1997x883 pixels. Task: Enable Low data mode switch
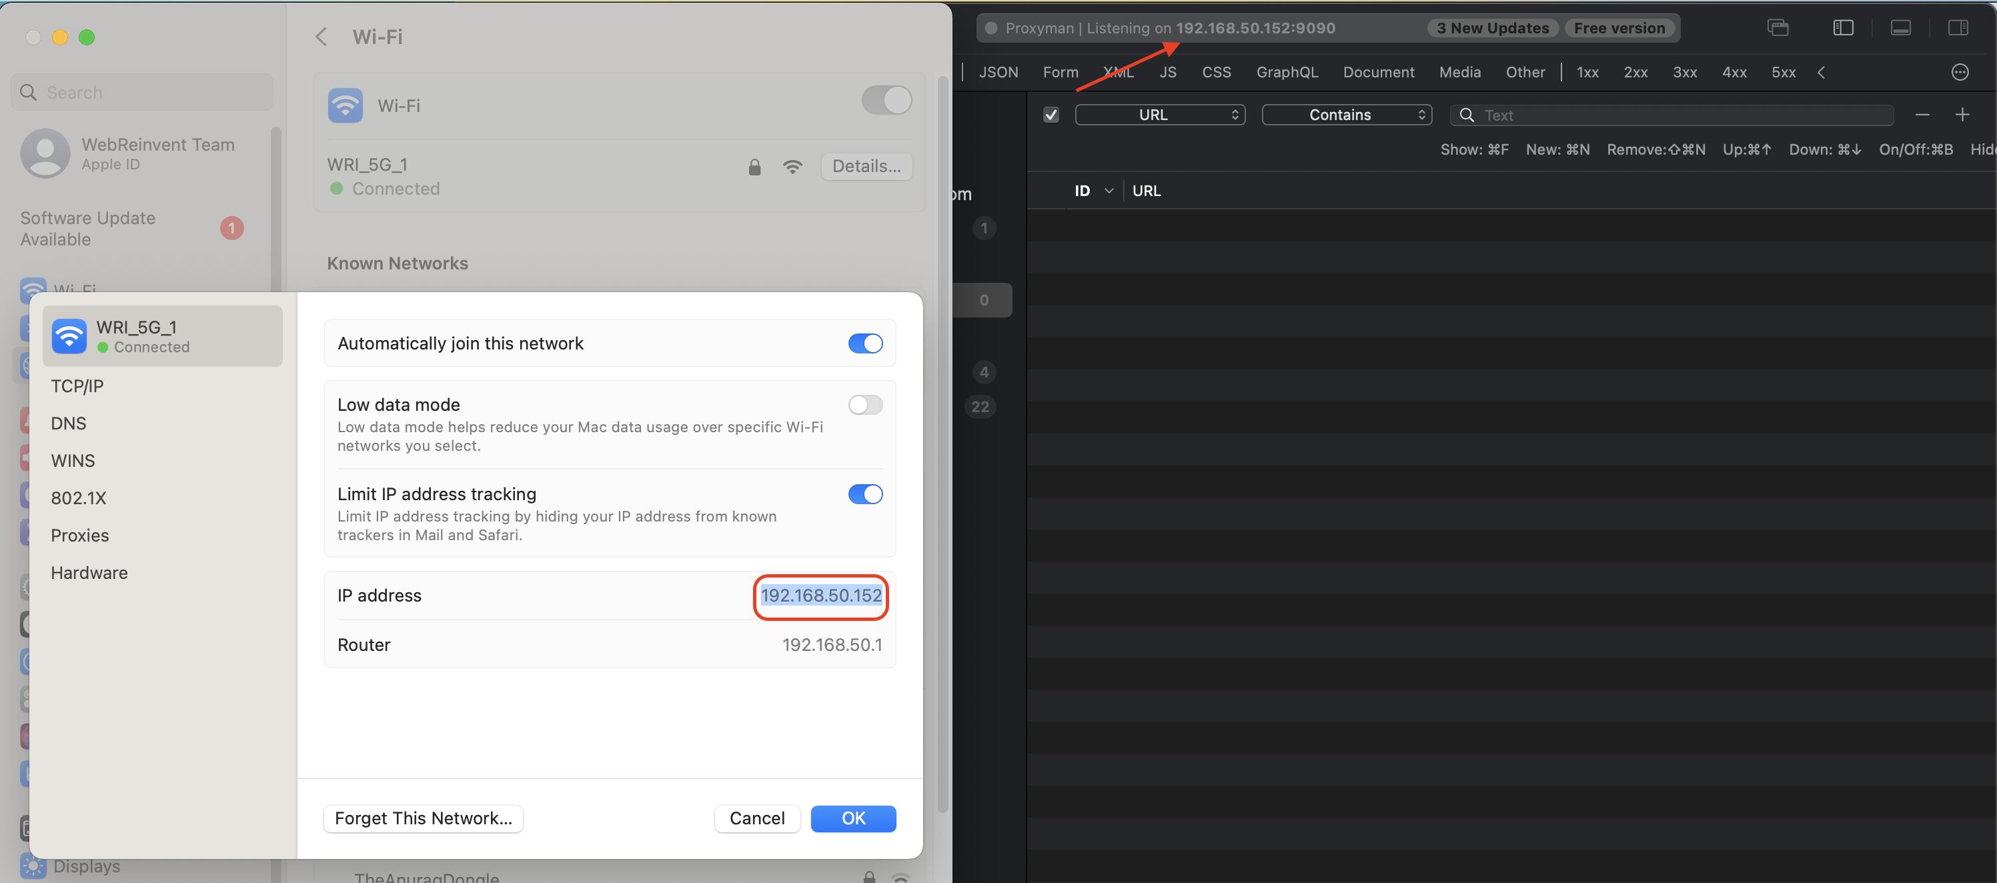864,404
